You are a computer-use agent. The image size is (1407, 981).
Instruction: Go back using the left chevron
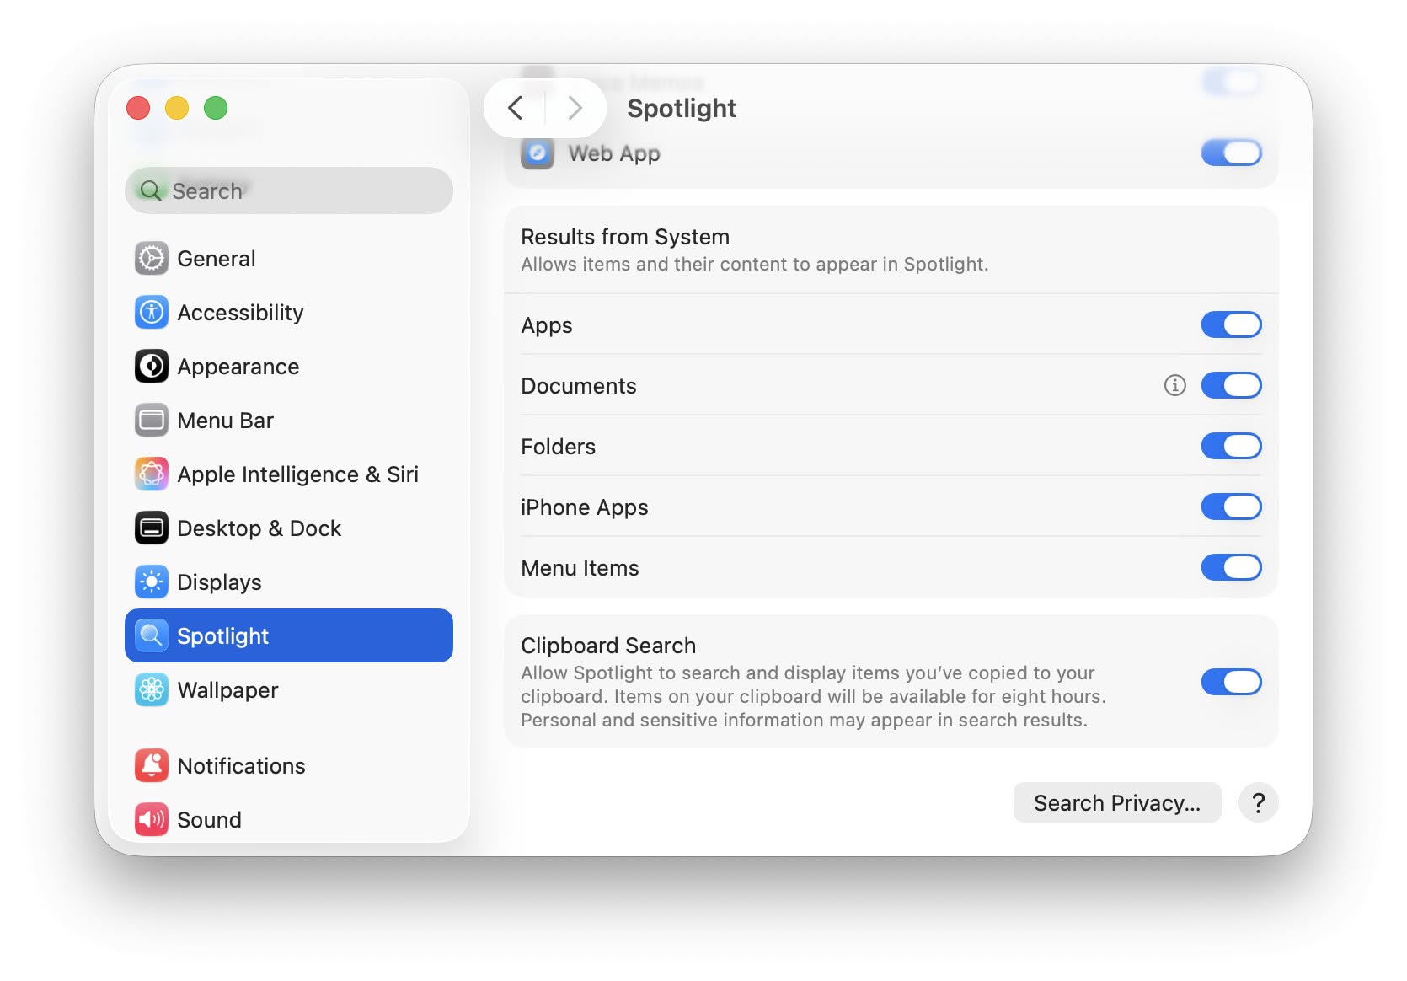point(516,108)
